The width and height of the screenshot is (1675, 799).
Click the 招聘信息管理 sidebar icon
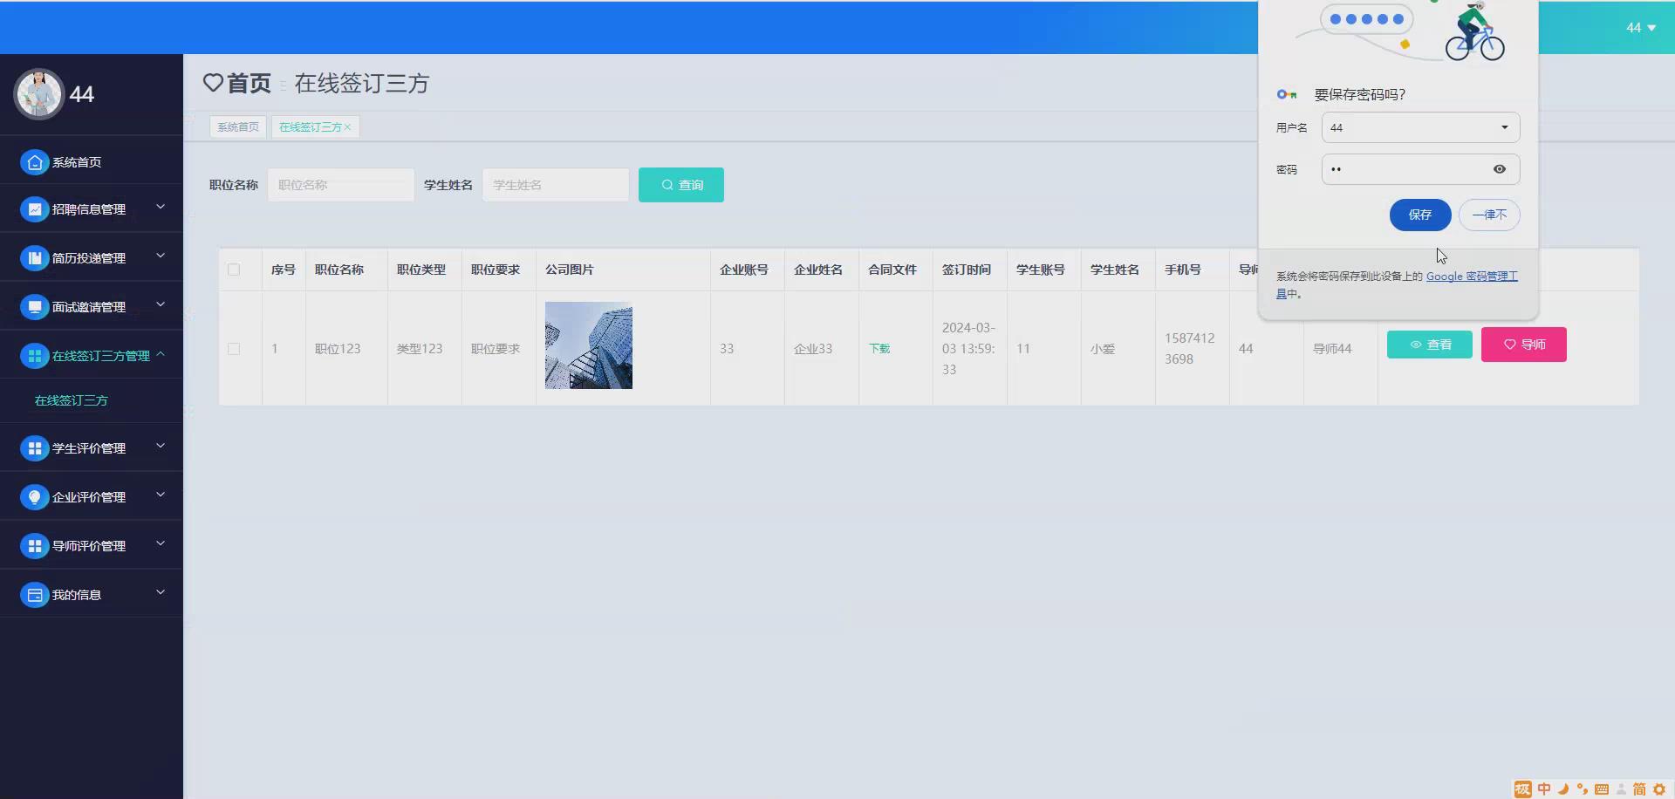34,208
